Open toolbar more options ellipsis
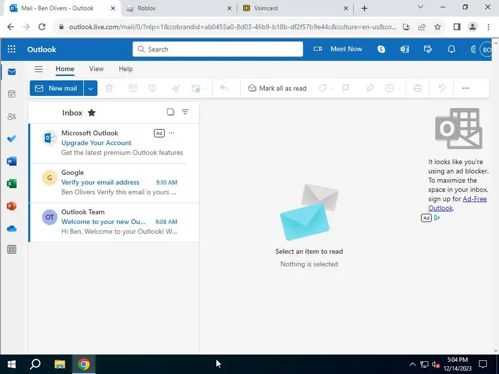The width and height of the screenshot is (499, 374). click(465, 88)
